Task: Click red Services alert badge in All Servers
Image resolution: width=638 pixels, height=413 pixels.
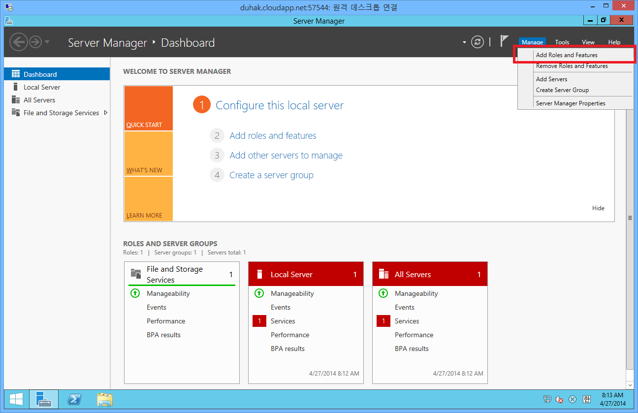Action: coord(383,321)
